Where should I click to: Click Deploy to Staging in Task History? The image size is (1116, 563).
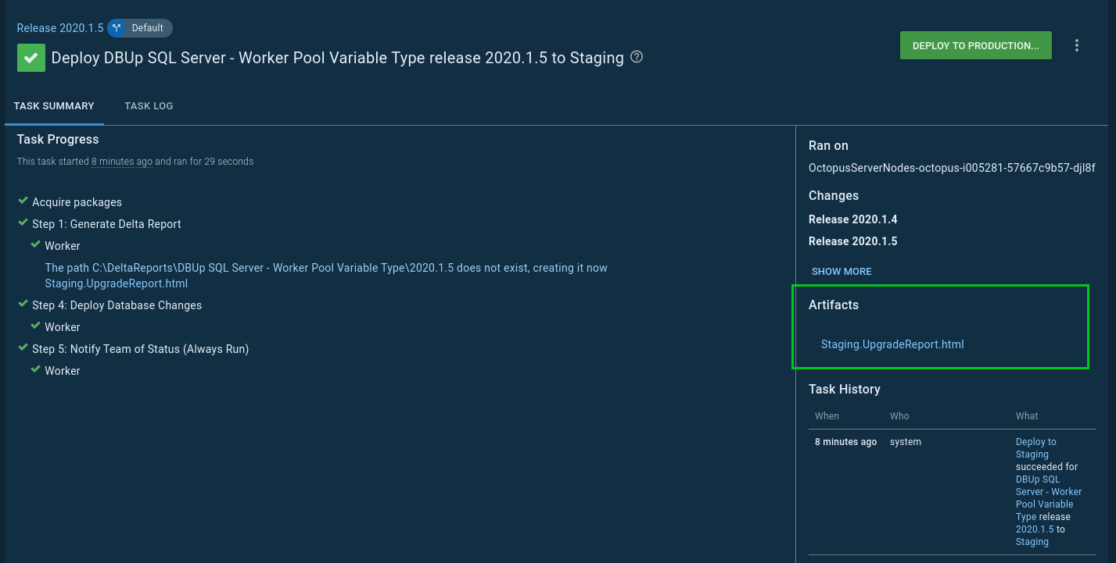(x=1035, y=447)
